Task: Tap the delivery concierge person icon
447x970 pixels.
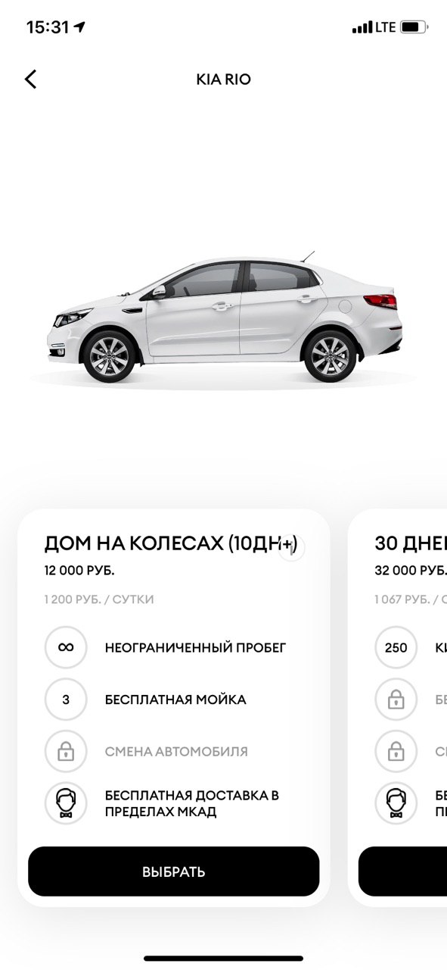Action: click(66, 803)
